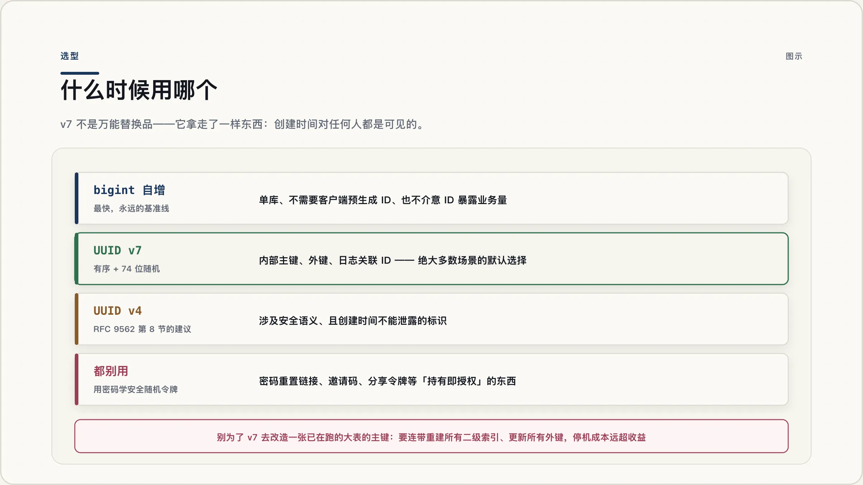Click the text 最快，永远的基准线
Image resolution: width=863 pixels, height=485 pixels.
coord(131,208)
